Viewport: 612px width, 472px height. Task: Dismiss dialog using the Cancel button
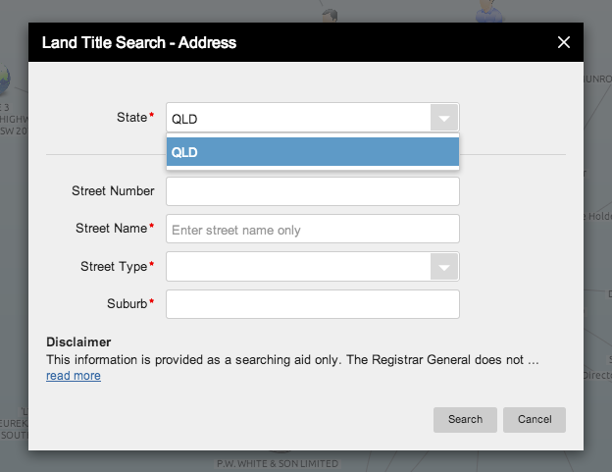coord(535,420)
